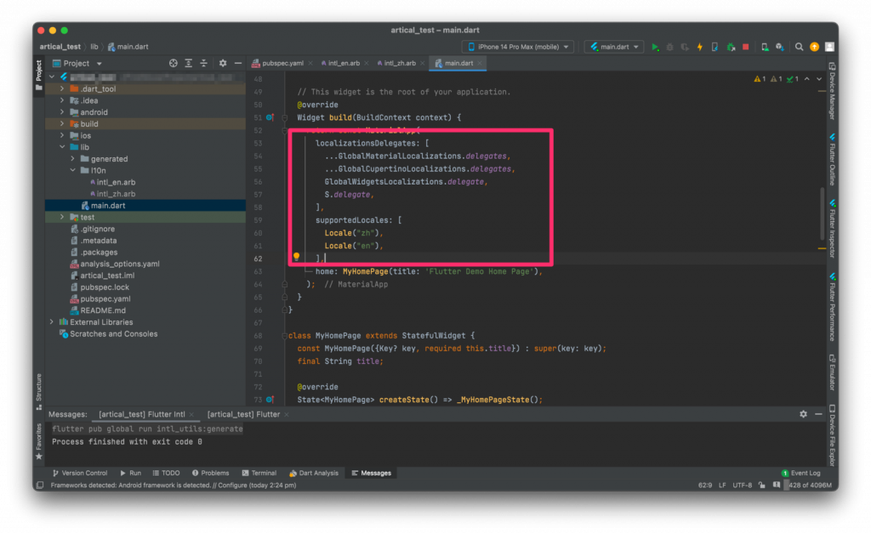
Task: Click override gutter icon at line 73
Action: (x=270, y=400)
